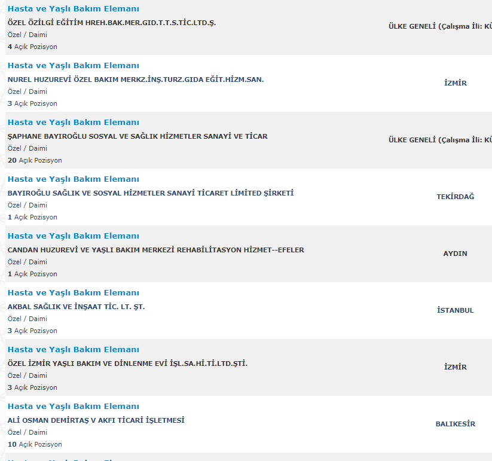Click the CANDAN HUZUREVİ VE YAŞLI BAKIM company name
The image size is (492, 461).
point(155,250)
